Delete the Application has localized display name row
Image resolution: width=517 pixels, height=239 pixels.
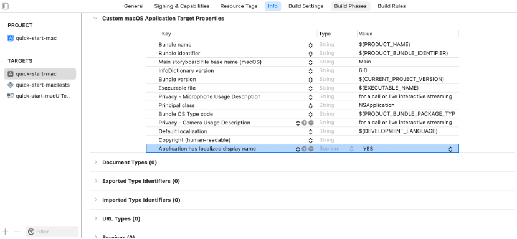(311, 149)
